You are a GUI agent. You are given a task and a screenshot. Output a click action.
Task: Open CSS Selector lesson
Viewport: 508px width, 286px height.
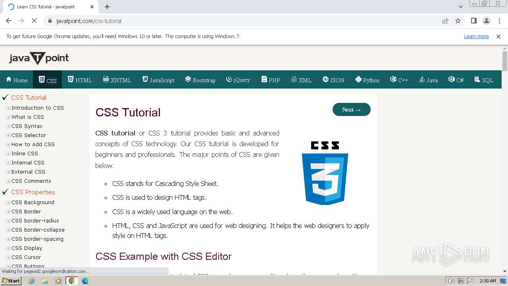click(x=29, y=135)
